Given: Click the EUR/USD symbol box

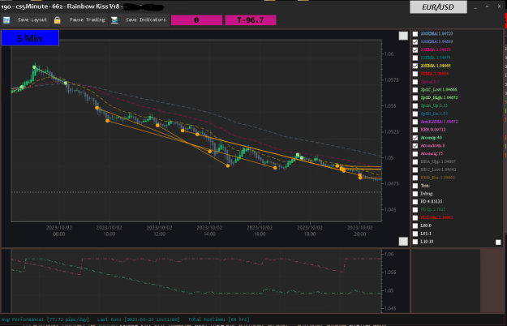Looking at the screenshot, I should click(x=438, y=6).
